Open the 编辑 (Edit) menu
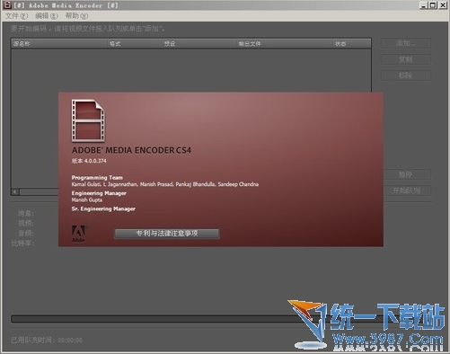 47,16
